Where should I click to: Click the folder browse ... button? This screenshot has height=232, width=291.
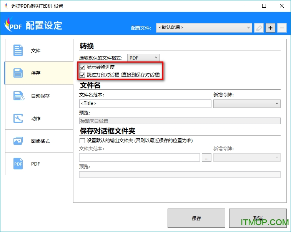click(x=206, y=157)
